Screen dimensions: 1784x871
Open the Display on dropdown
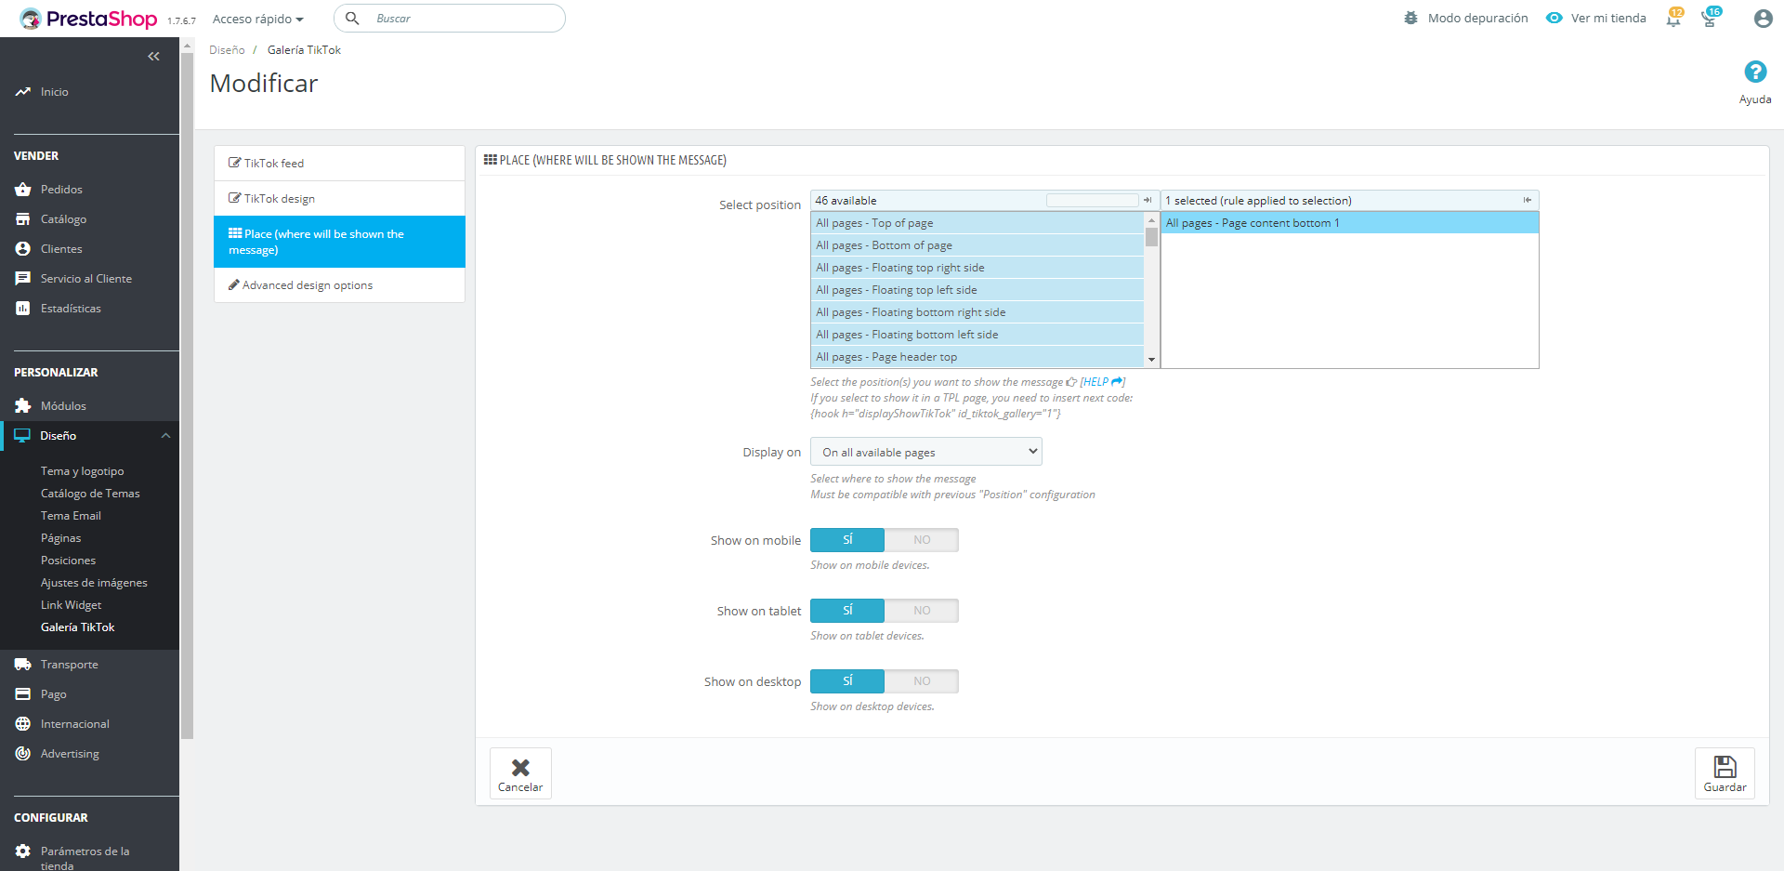926,452
